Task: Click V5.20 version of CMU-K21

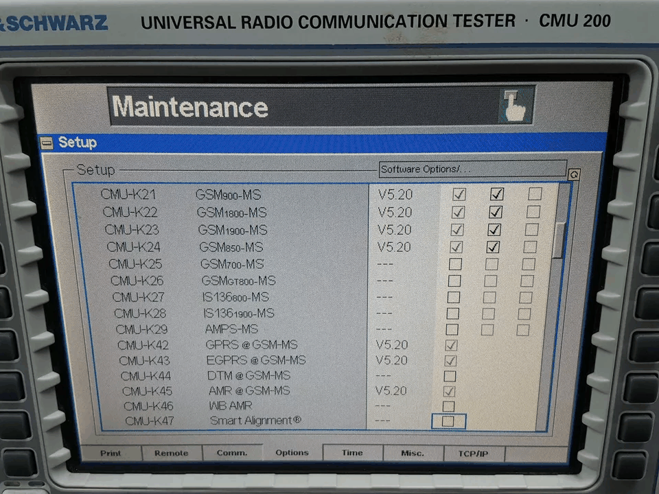Action: 395,194
